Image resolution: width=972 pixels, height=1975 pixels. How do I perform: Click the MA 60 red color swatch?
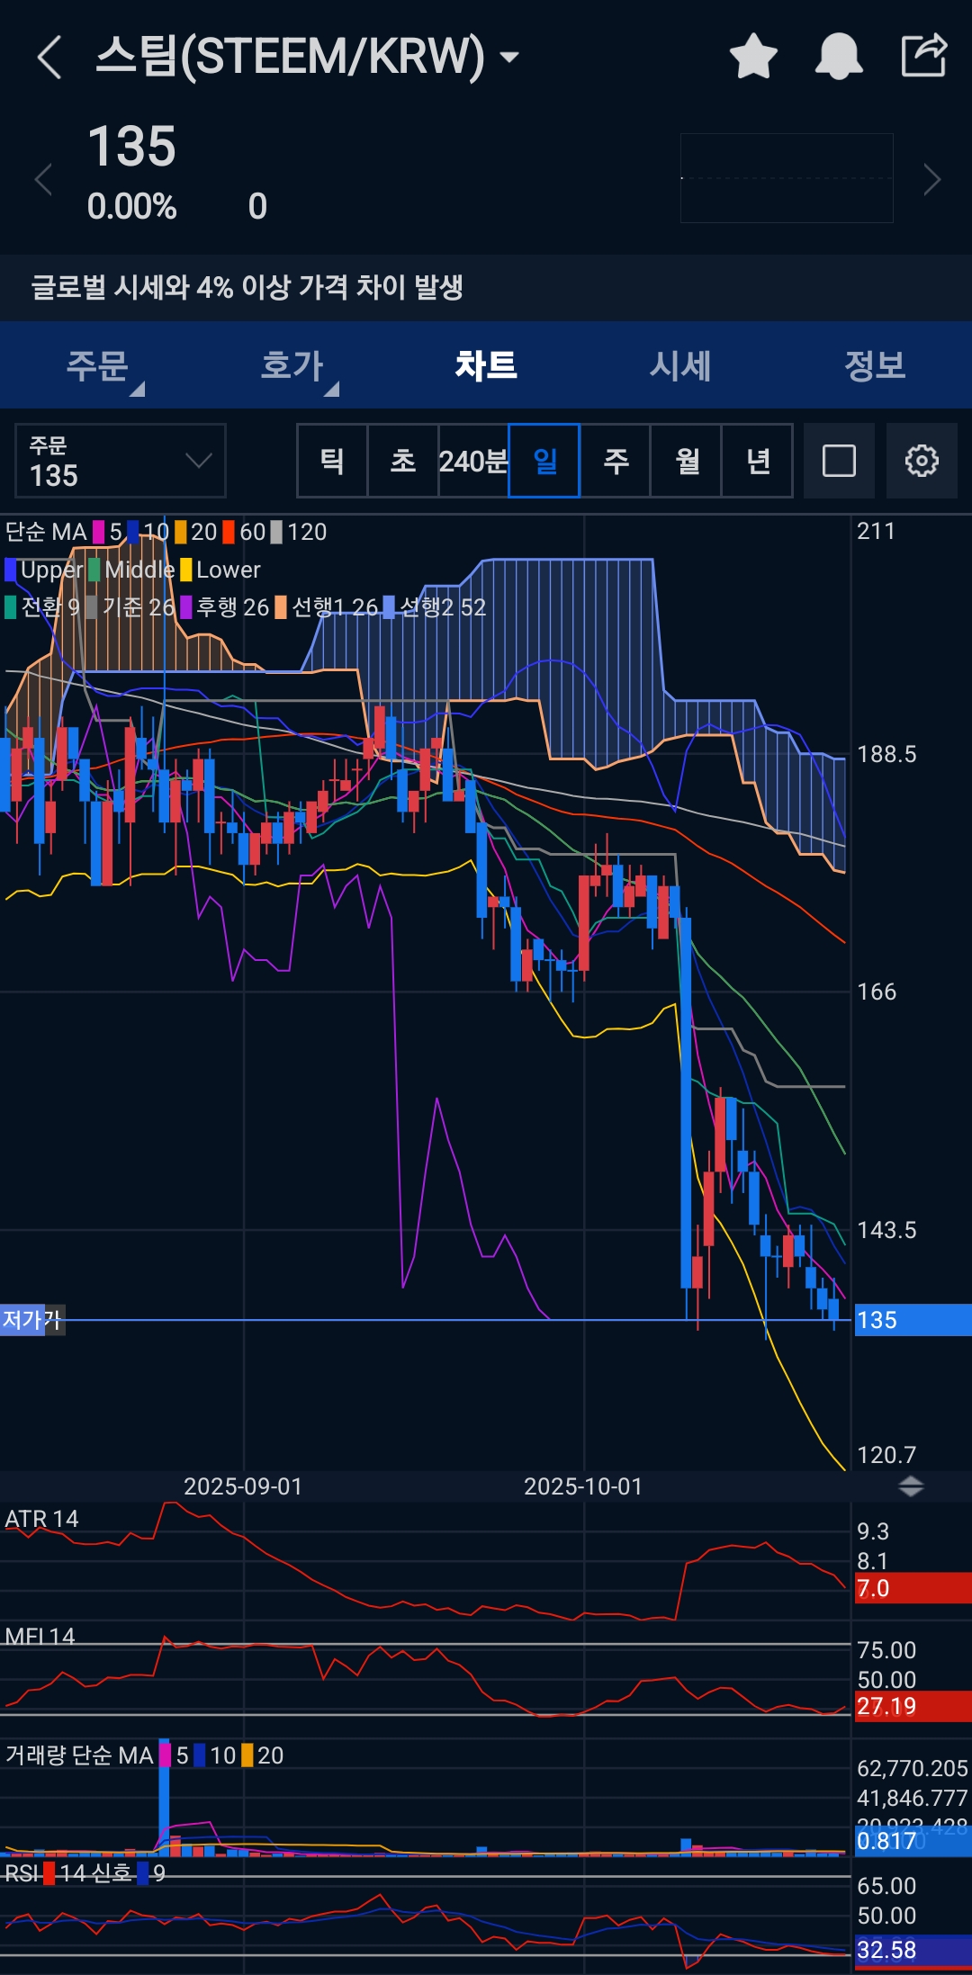tap(229, 532)
